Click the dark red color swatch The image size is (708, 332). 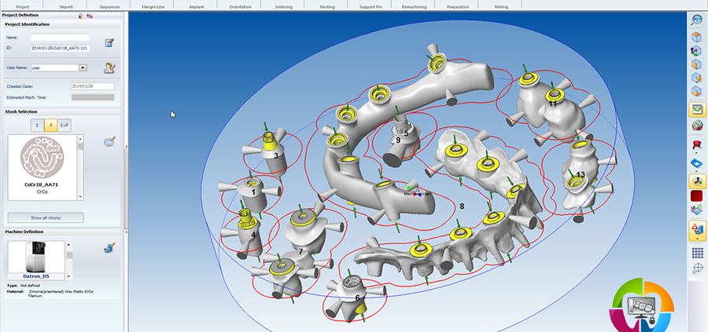pos(697,196)
